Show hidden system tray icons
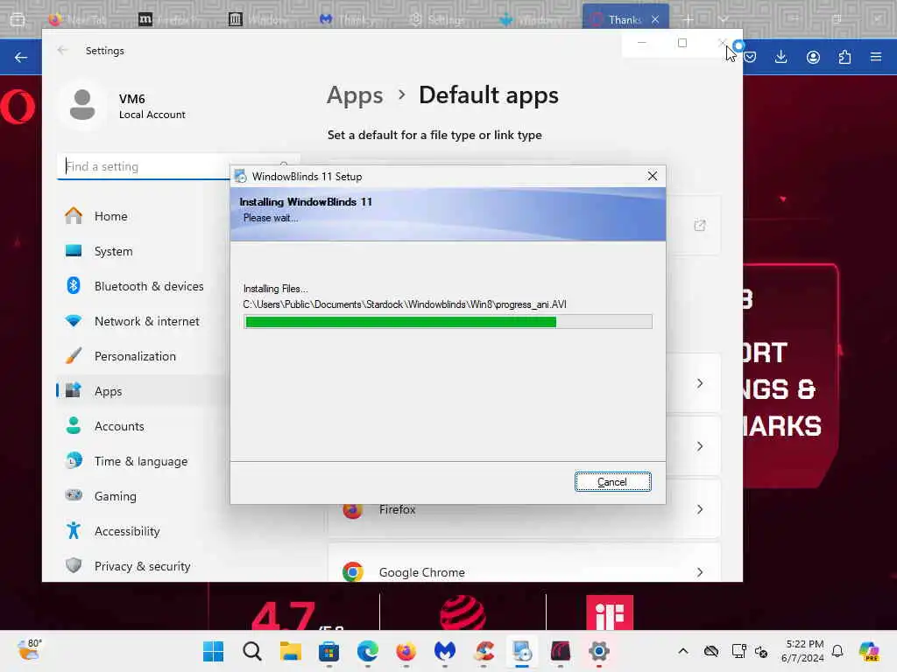Viewport: 897px width, 672px height. pos(683,651)
